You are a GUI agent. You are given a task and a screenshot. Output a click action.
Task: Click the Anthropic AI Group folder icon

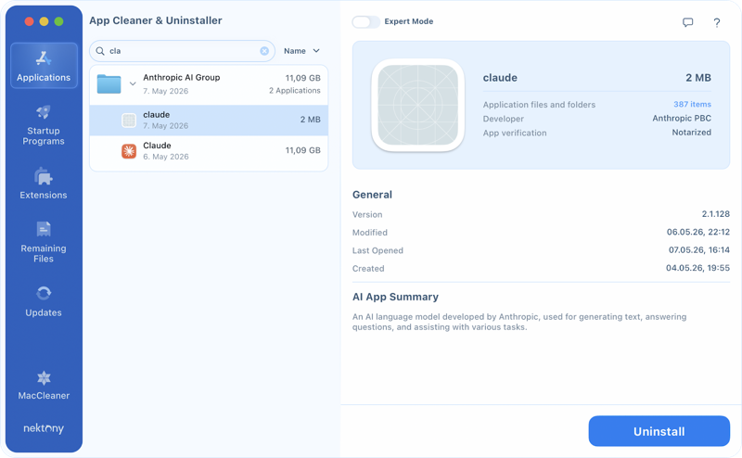[109, 83]
